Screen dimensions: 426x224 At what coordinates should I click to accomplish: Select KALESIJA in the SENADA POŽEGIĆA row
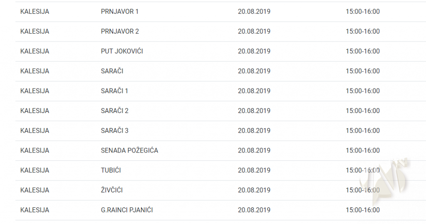pos(35,150)
